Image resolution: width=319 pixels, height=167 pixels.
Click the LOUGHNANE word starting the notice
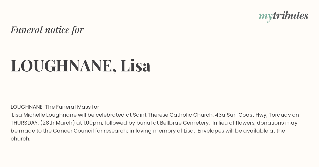pyautogui.click(x=27, y=107)
